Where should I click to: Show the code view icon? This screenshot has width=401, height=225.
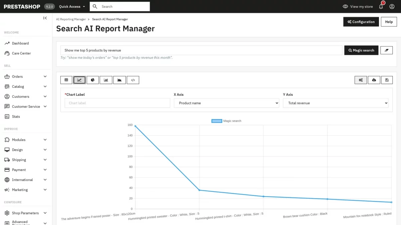133,80
